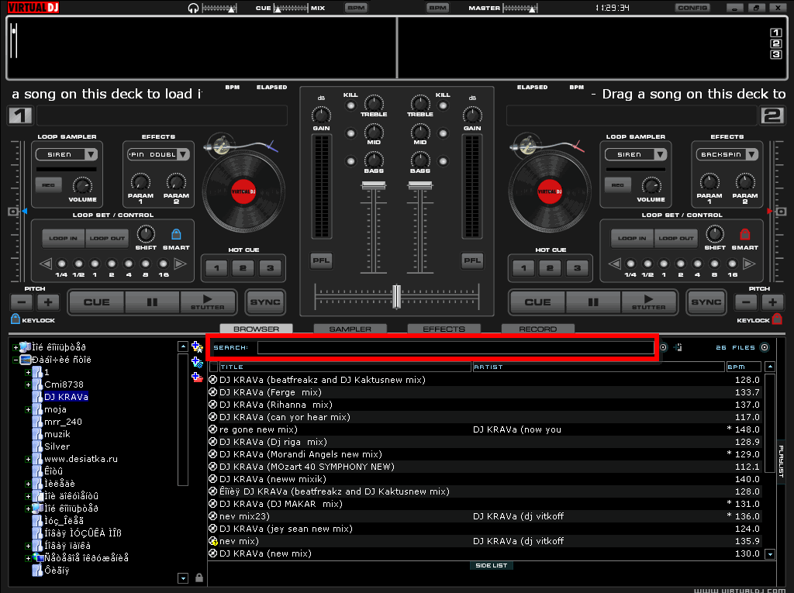Select left deck 1/4 beat loop
Viewport: 794px width, 593px height.
(x=62, y=264)
